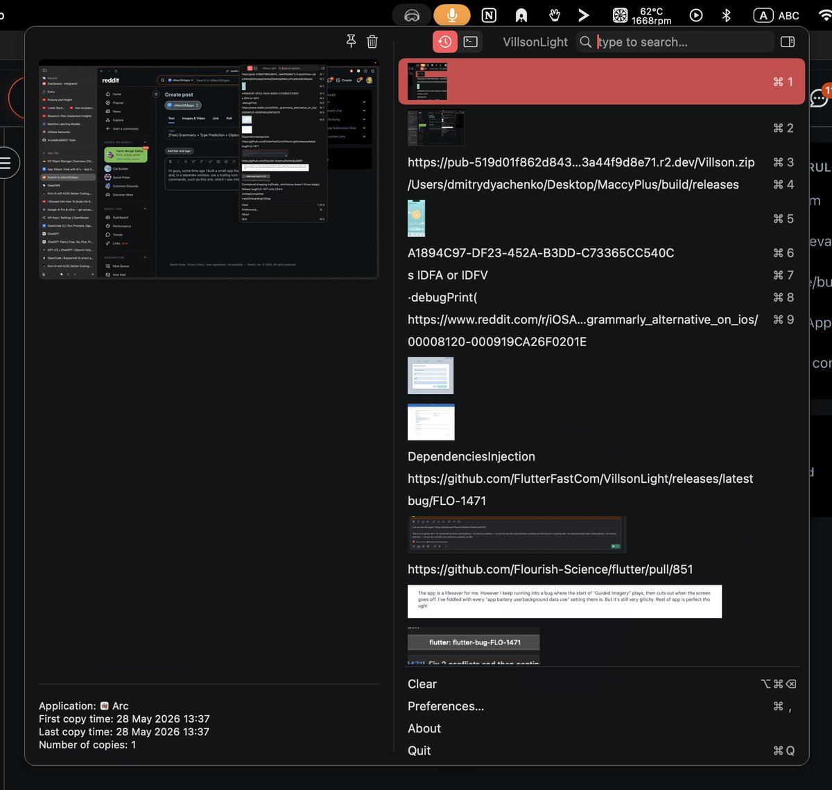The height and width of the screenshot is (790, 832).
Task: Click the play circle menu bar icon
Action: click(696, 15)
